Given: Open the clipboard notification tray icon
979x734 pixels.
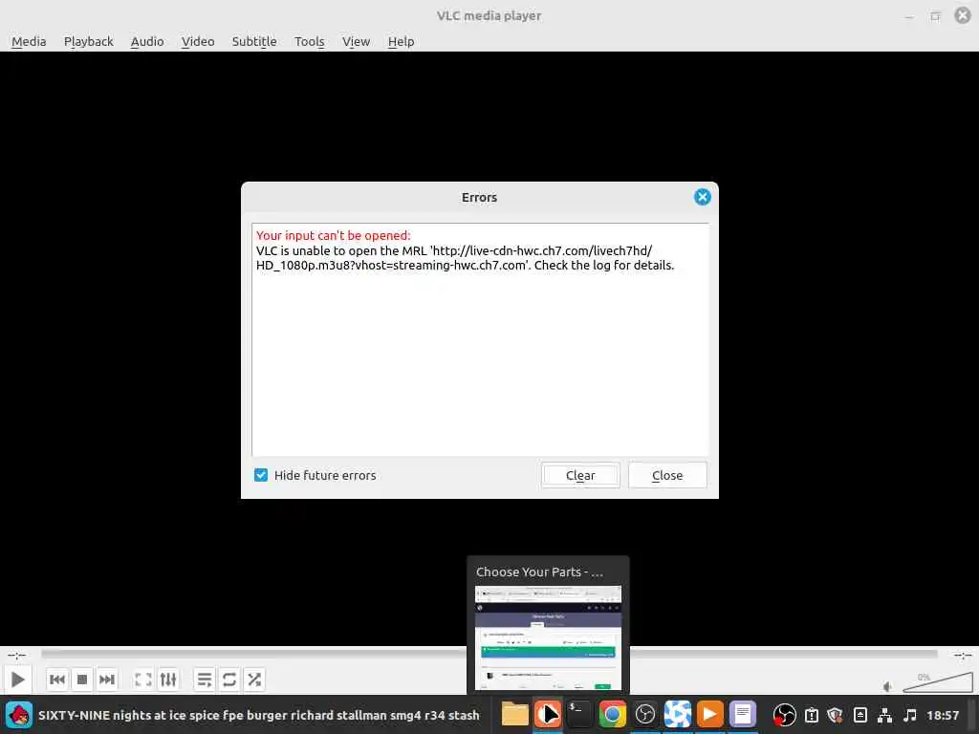Looking at the screenshot, I should click(812, 715).
